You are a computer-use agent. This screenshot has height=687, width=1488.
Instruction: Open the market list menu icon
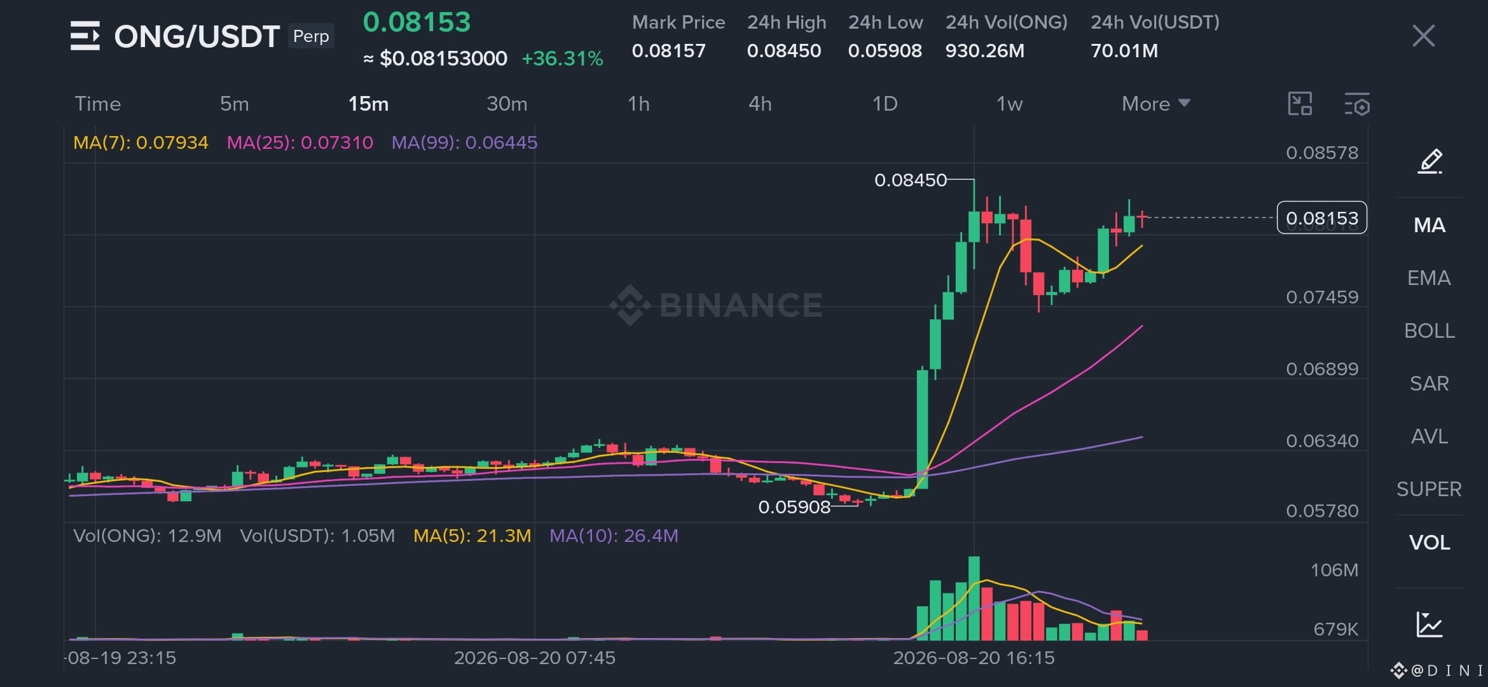pyautogui.click(x=85, y=36)
